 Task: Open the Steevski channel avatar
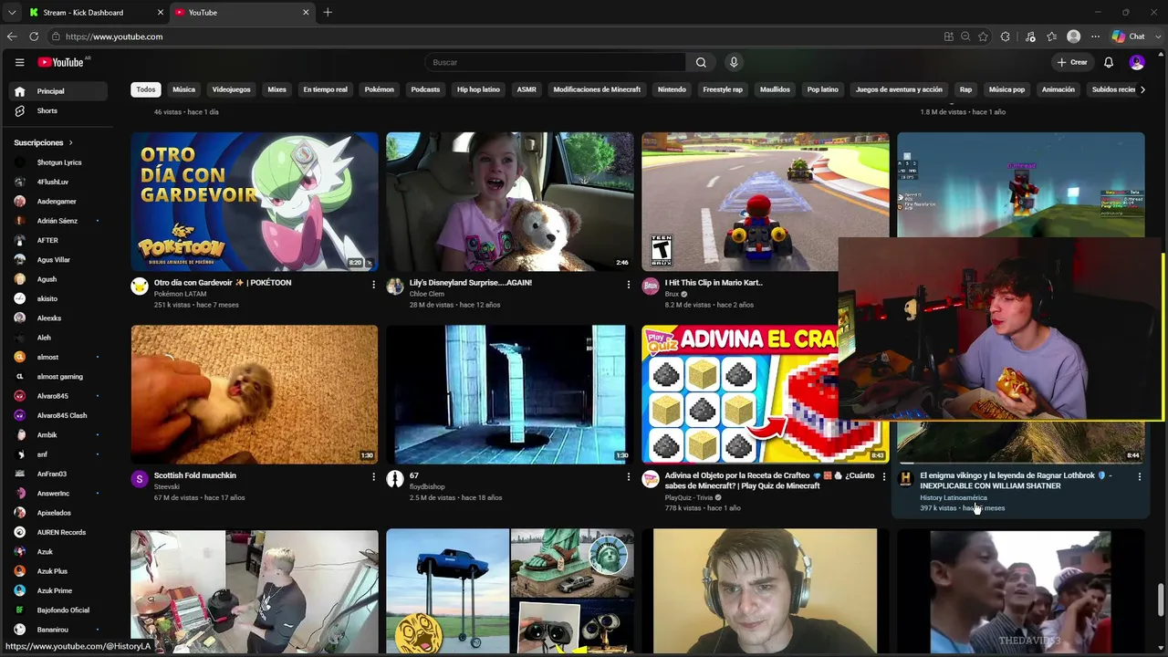pyautogui.click(x=140, y=479)
